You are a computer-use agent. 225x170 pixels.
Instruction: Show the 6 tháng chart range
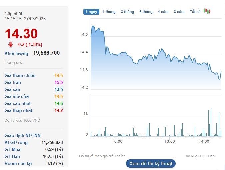[x=146, y=12]
